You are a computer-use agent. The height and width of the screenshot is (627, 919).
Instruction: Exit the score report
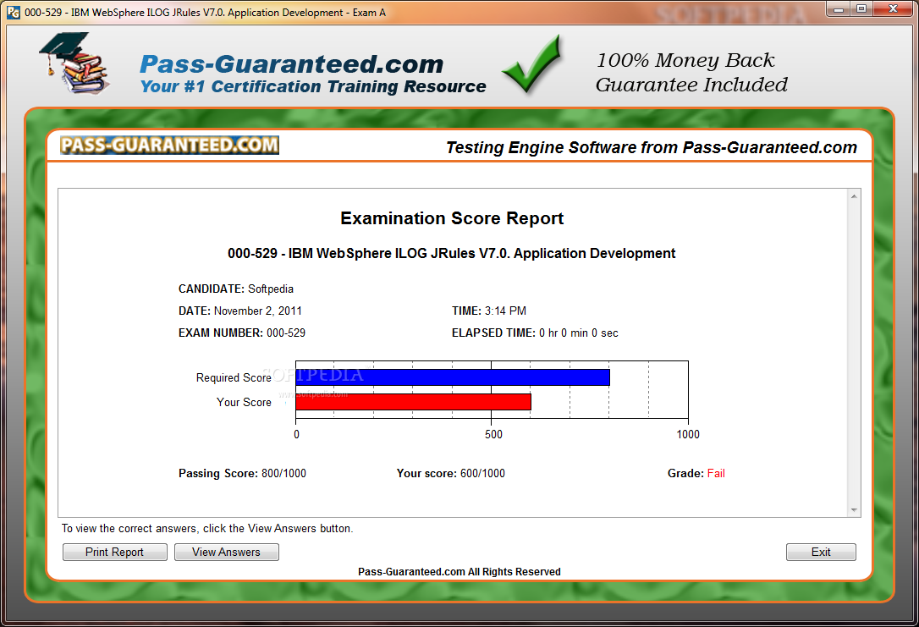click(821, 552)
